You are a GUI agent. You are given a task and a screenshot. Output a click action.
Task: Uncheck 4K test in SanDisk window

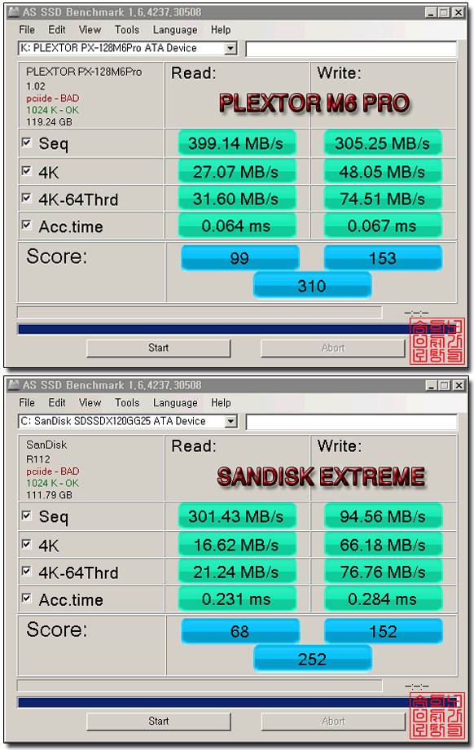(27, 544)
